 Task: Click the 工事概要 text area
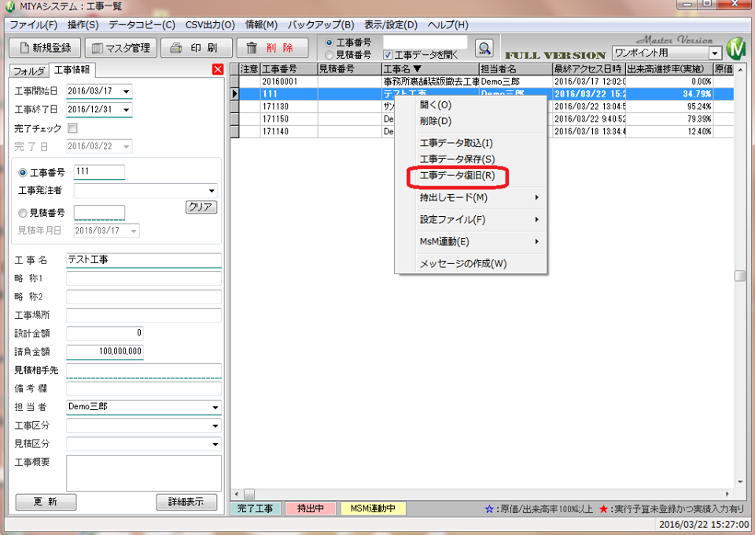tap(143, 474)
